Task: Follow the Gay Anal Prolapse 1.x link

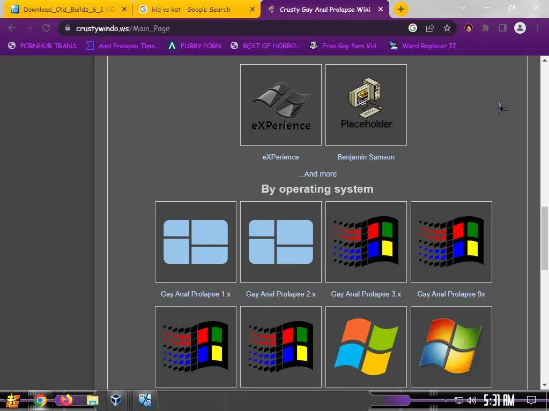Action: pos(196,294)
